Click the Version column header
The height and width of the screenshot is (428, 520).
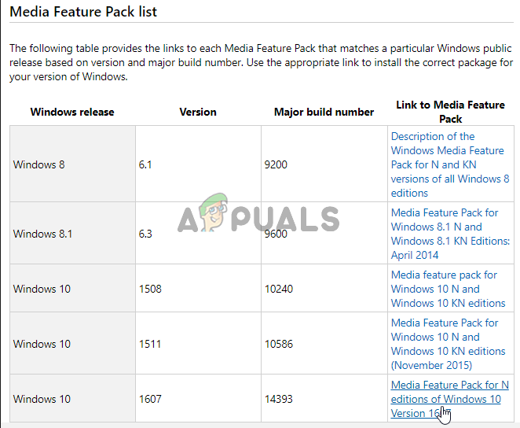coord(198,112)
